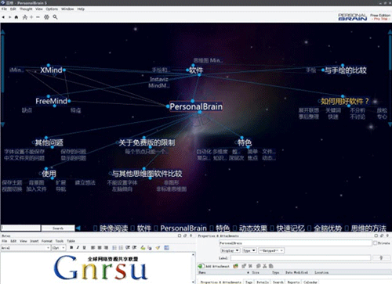Switch to the Calendar tab
Screen dimensions: 392x284
[310, 282]
